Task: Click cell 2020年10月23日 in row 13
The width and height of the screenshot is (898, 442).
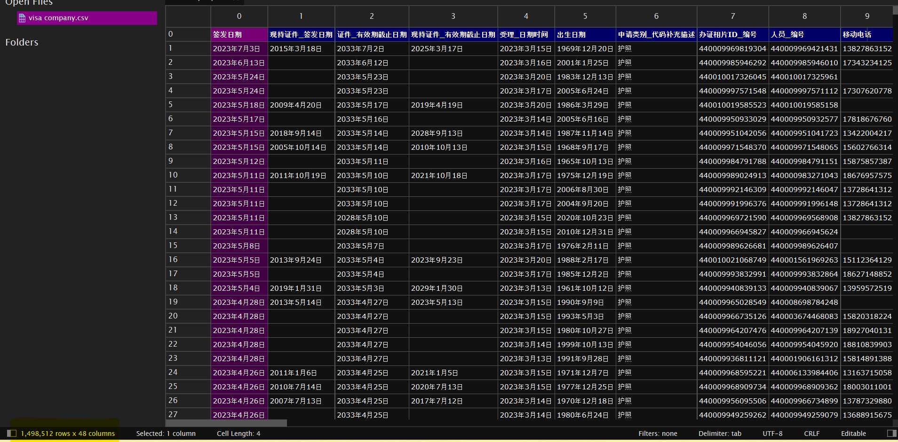Action: (585, 217)
